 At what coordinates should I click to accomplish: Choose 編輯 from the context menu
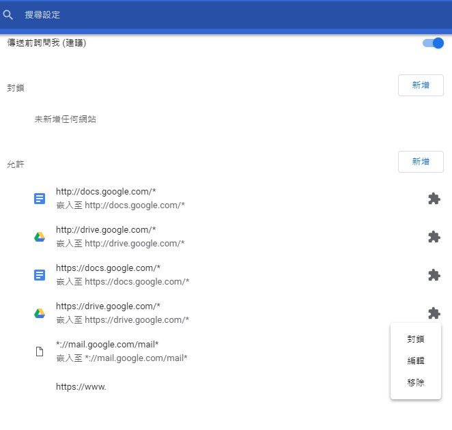click(416, 361)
